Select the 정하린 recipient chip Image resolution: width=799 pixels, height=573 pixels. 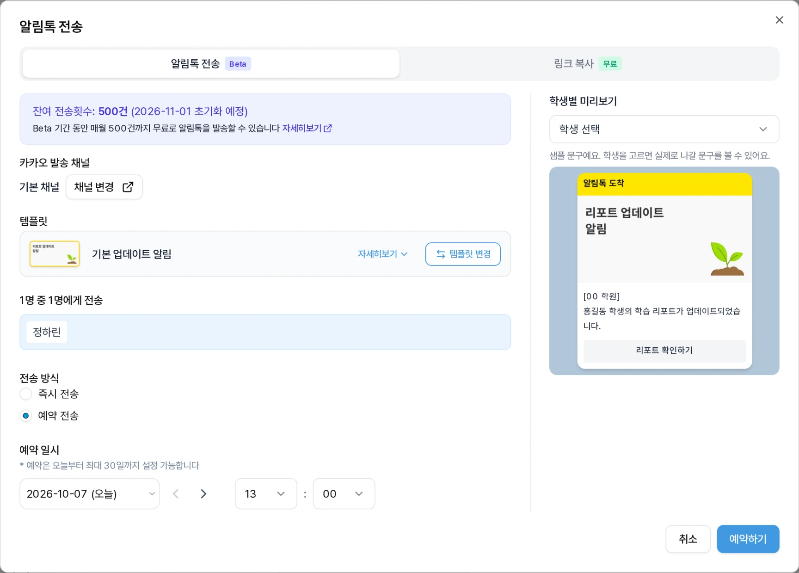[47, 332]
